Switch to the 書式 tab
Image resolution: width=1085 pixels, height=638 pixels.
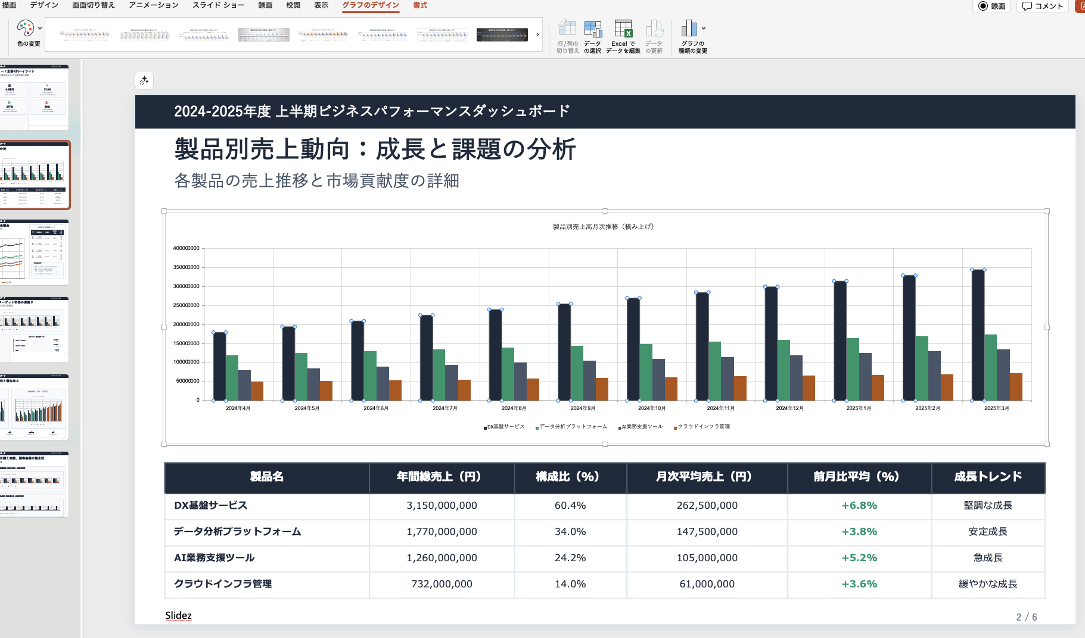(420, 5)
